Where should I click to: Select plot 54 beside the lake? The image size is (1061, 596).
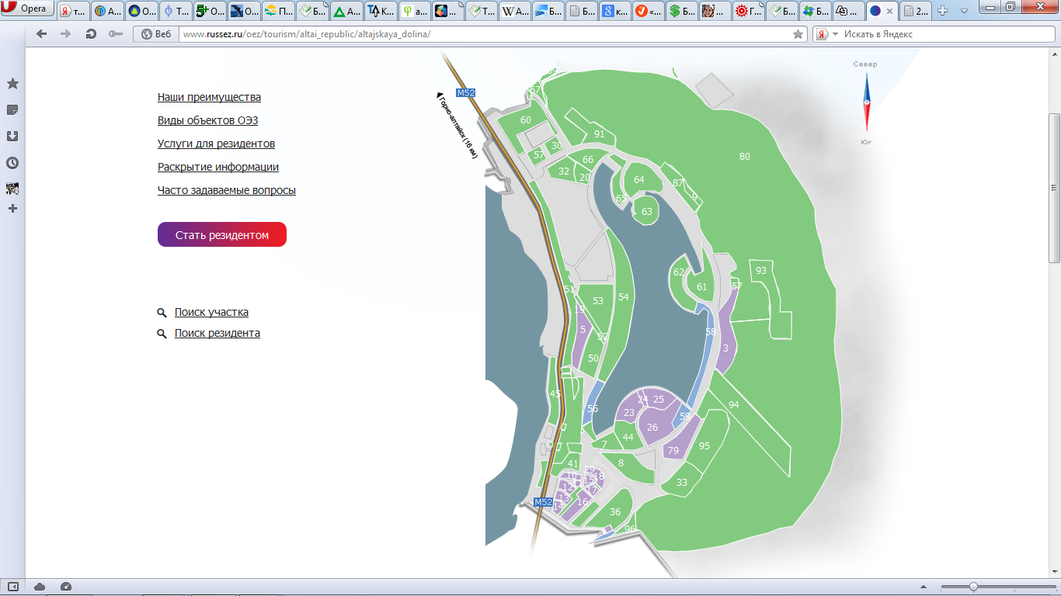click(624, 297)
